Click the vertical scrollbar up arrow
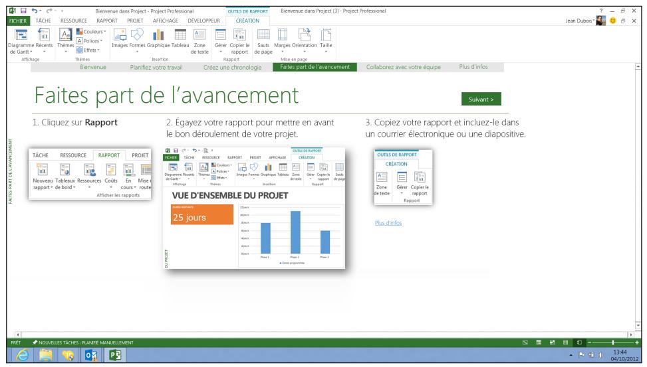This screenshot has height=367, width=647. 638,66
